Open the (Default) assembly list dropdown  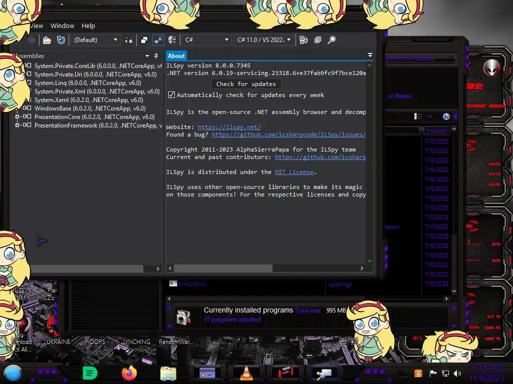tap(95, 40)
